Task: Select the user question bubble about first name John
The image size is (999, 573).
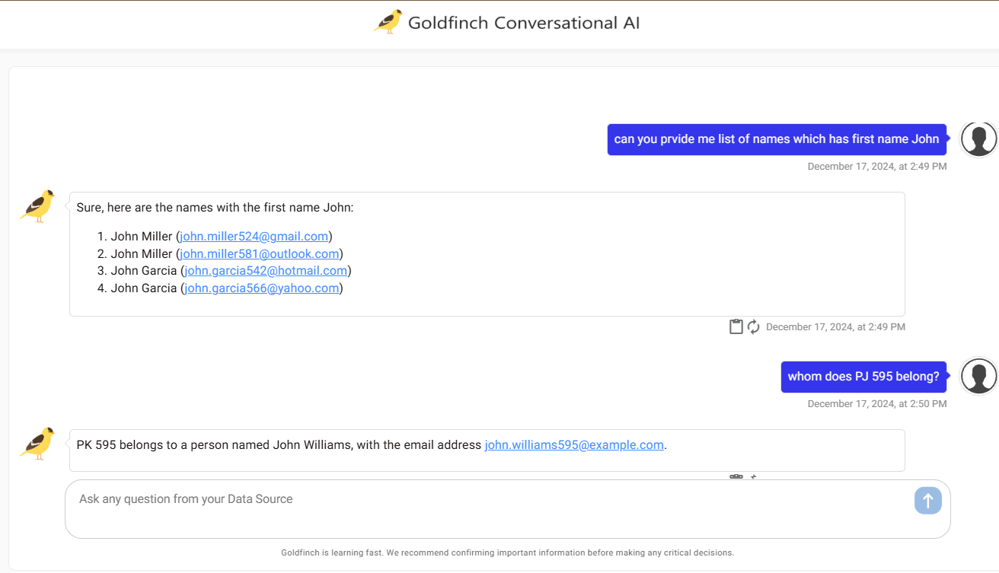Action: click(x=777, y=138)
